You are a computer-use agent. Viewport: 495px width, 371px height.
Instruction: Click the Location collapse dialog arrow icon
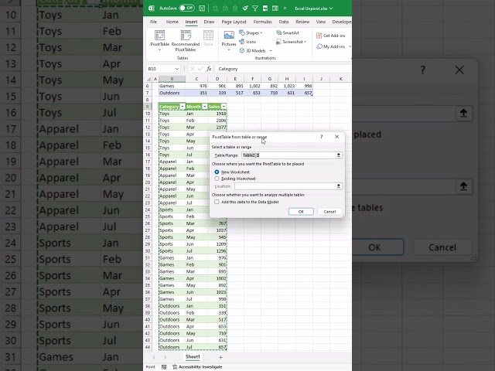(x=339, y=186)
